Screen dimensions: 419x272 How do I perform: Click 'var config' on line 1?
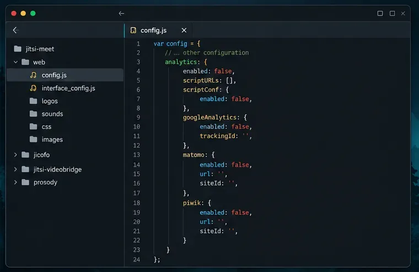click(170, 43)
